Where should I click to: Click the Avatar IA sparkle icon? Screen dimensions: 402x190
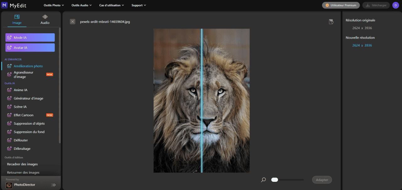pos(10,48)
